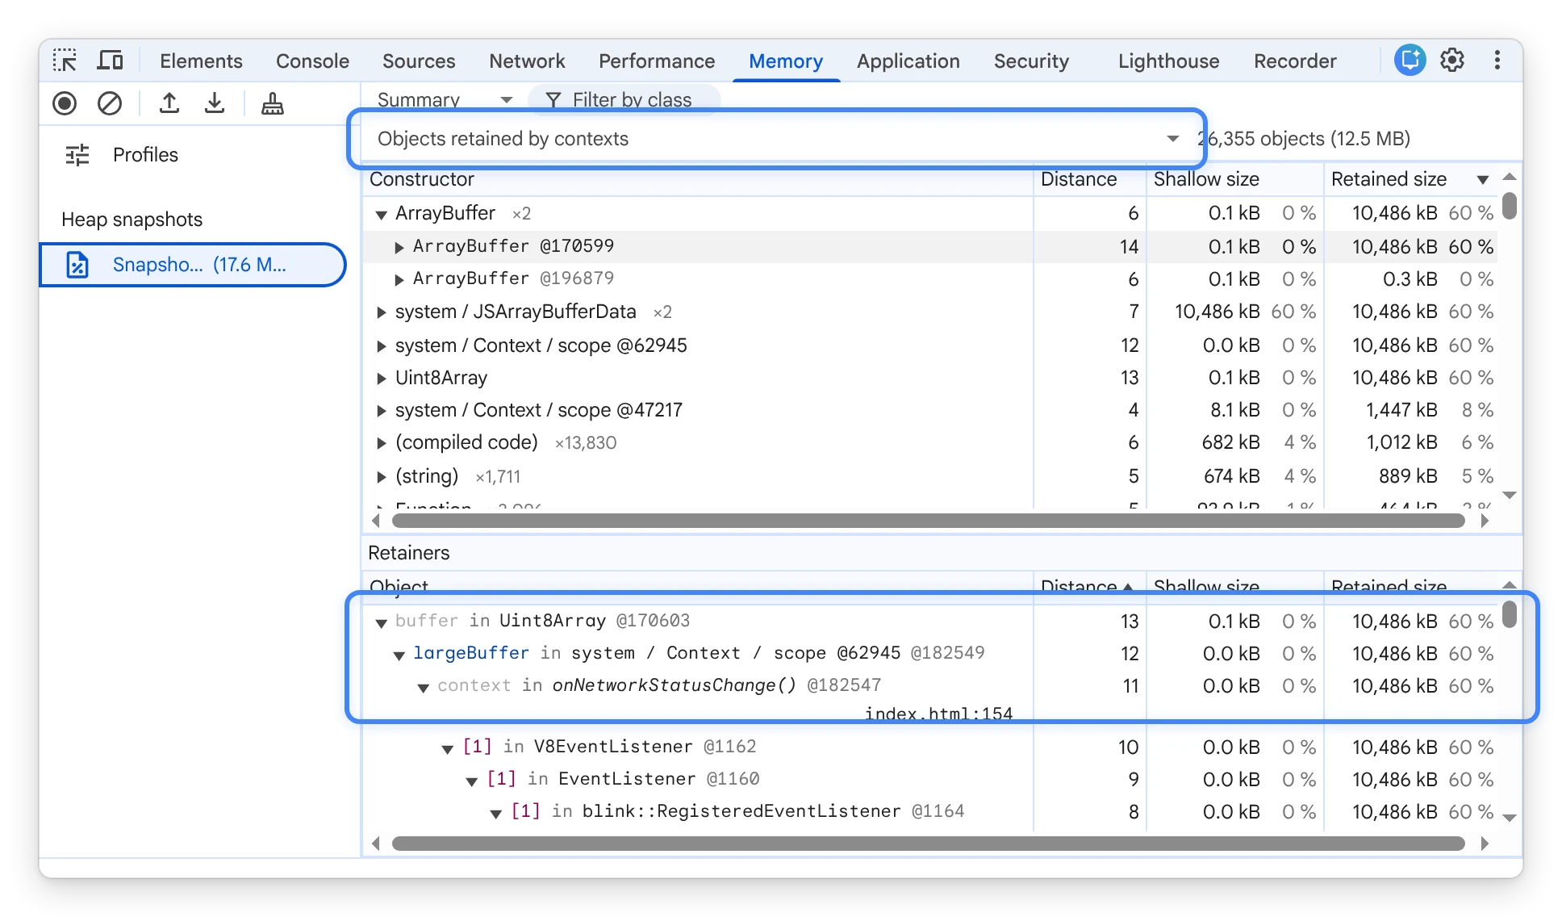Click the filter funnel icon
1562x917 pixels.
(x=553, y=100)
